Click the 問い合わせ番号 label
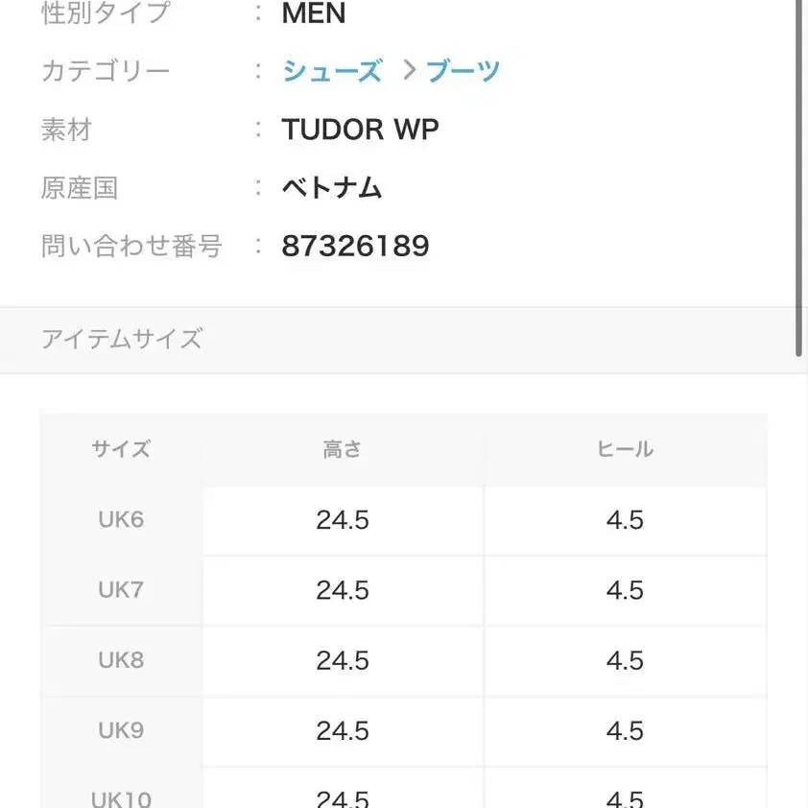Image resolution: width=808 pixels, height=808 pixels. click(131, 247)
